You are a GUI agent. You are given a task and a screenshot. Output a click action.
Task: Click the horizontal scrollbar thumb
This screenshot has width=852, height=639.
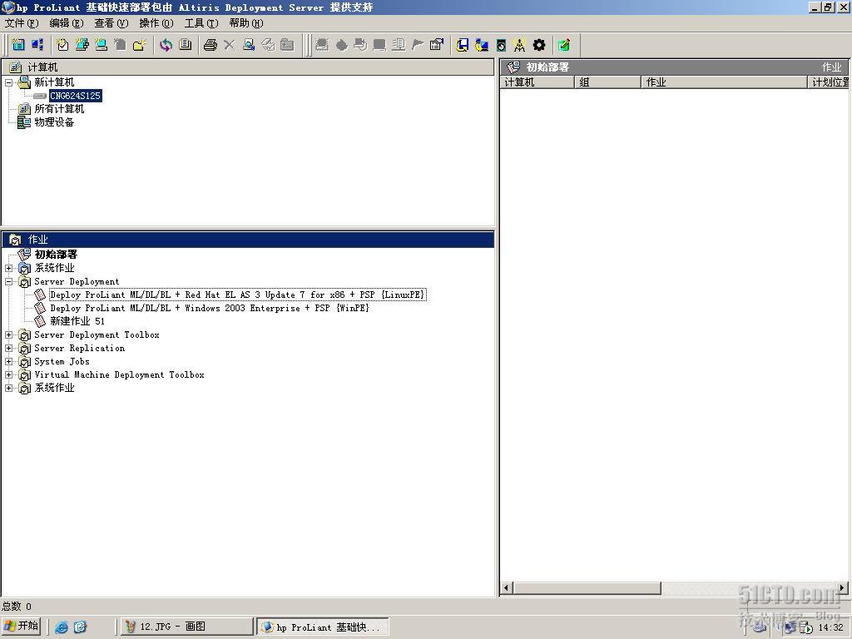click(x=587, y=588)
